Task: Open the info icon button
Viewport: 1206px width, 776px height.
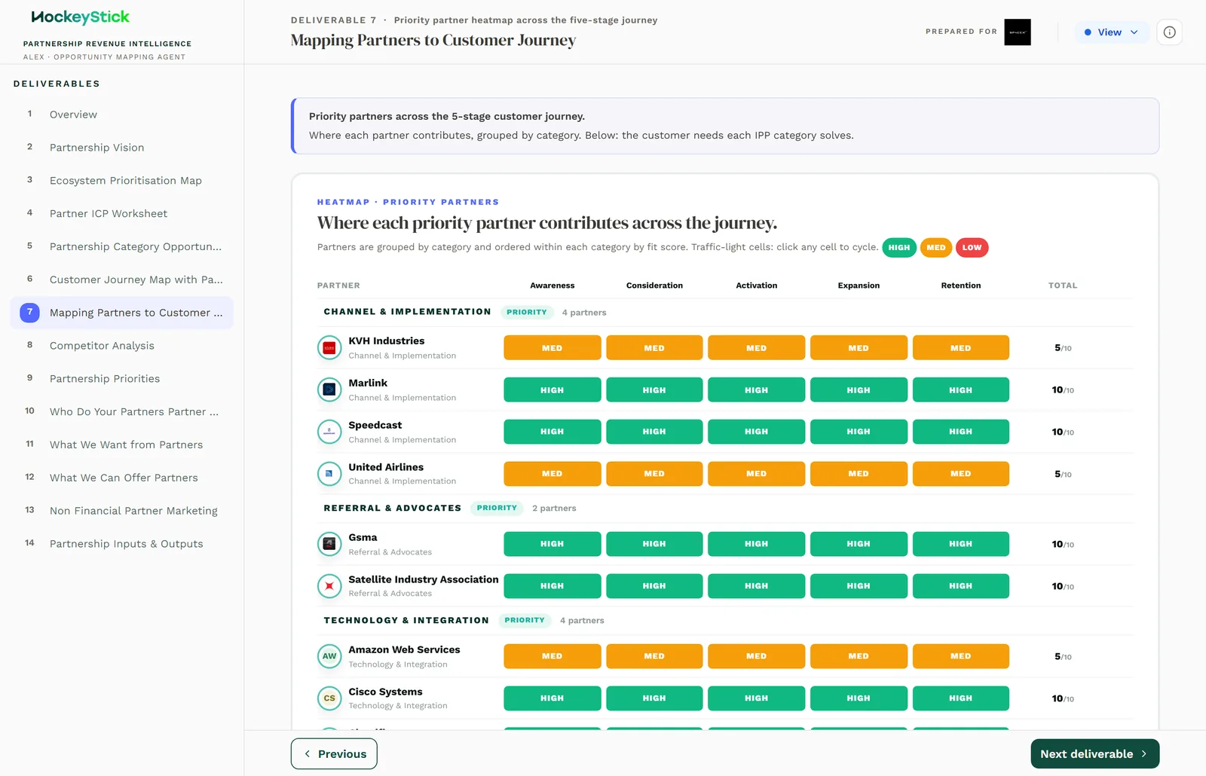Action: click(x=1169, y=32)
